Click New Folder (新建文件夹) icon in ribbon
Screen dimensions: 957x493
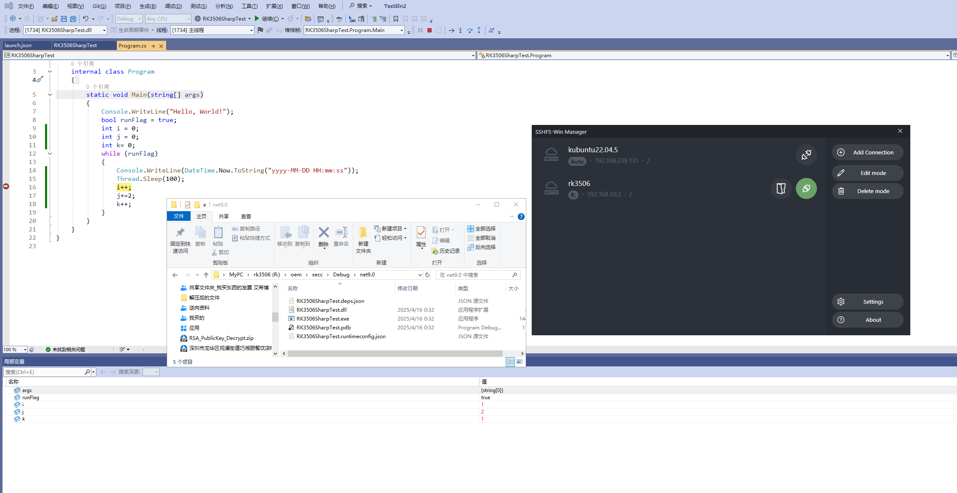[363, 240]
